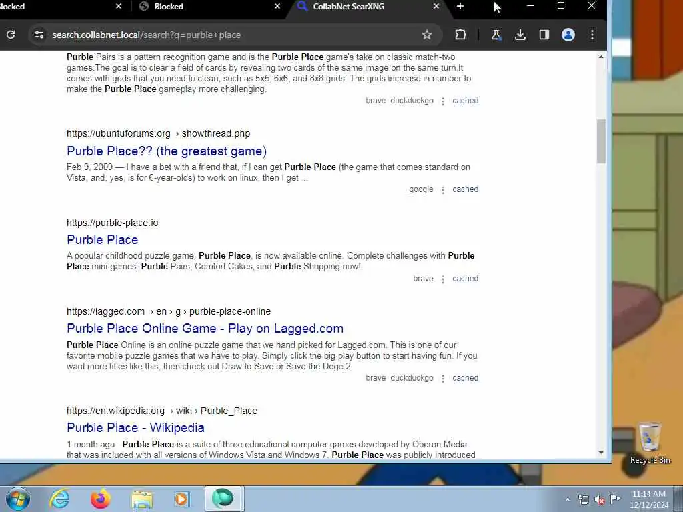Close the leftmost Blocked tab
Viewport: 683px width, 512px height.
(x=119, y=6)
